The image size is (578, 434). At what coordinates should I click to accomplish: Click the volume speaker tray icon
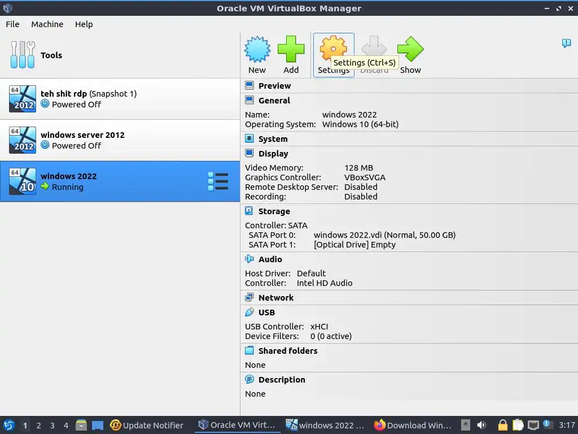tap(481, 425)
